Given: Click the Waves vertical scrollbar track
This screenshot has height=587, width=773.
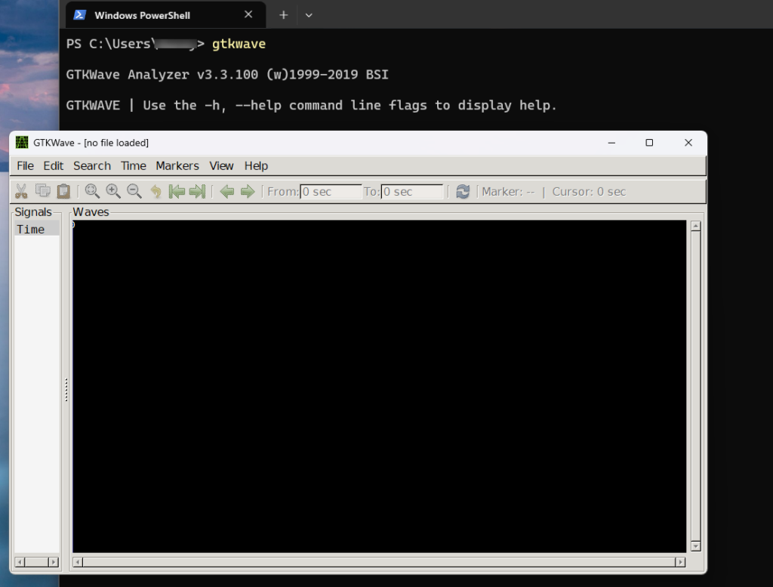Looking at the screenshot, I should point(695,386).
